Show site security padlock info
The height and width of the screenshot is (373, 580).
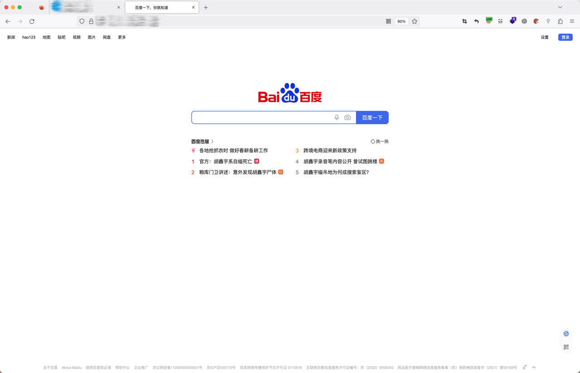click(91, 21)
